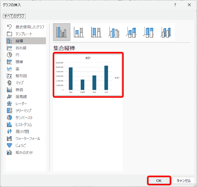Click the OK button
The height and width of the screenshot is (187, 197).
point(159,180)
